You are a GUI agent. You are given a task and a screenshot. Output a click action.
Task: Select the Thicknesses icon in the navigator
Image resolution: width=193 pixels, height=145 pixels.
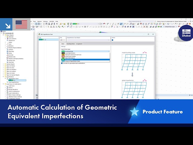coord(7,40)
